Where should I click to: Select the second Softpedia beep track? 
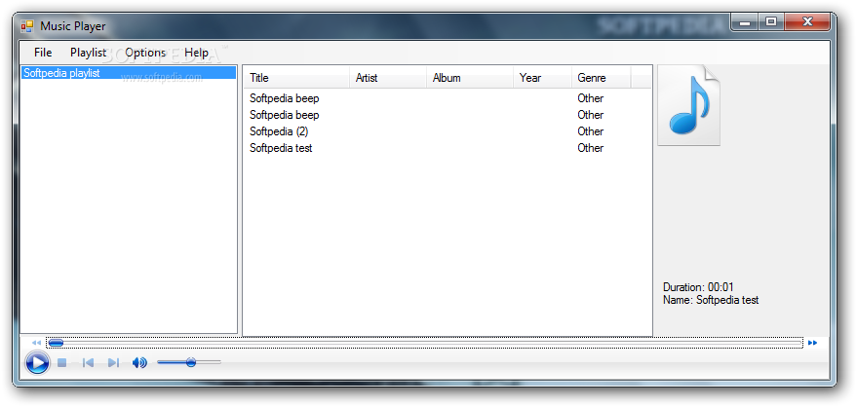(285, 115)
